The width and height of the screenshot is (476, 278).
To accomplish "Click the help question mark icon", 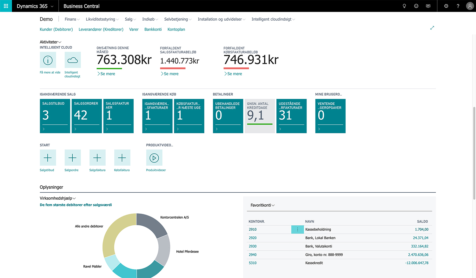I will tap(458, 6).
